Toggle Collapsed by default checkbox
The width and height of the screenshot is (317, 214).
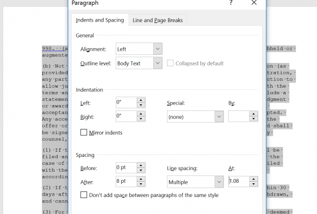tap(170, 63)
